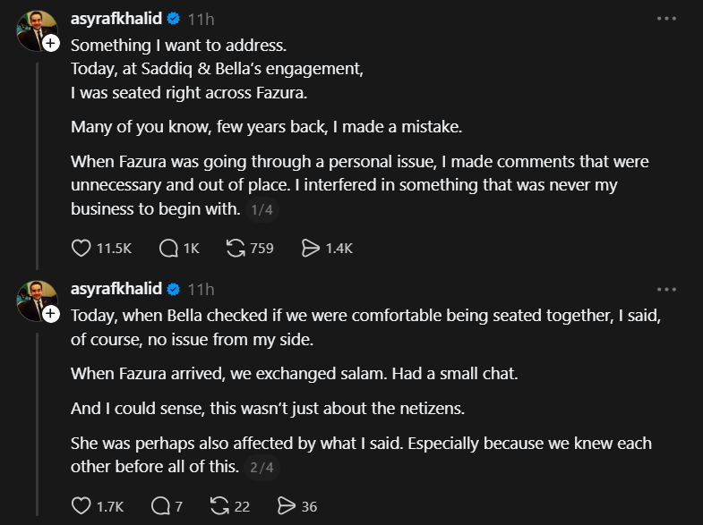Click the 1/4 thread indicator

261,209
